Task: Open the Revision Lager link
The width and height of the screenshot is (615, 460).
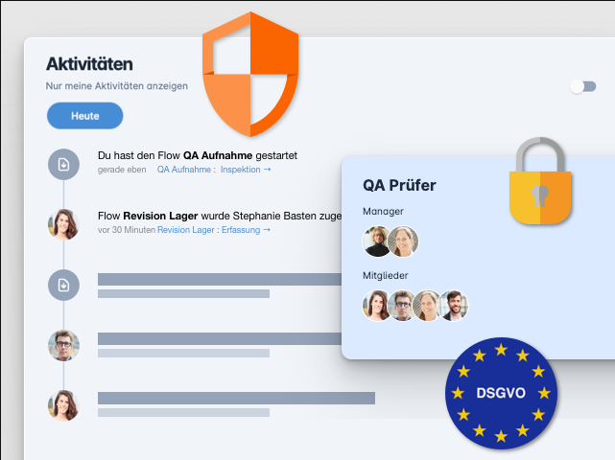Action: (186, 230)
